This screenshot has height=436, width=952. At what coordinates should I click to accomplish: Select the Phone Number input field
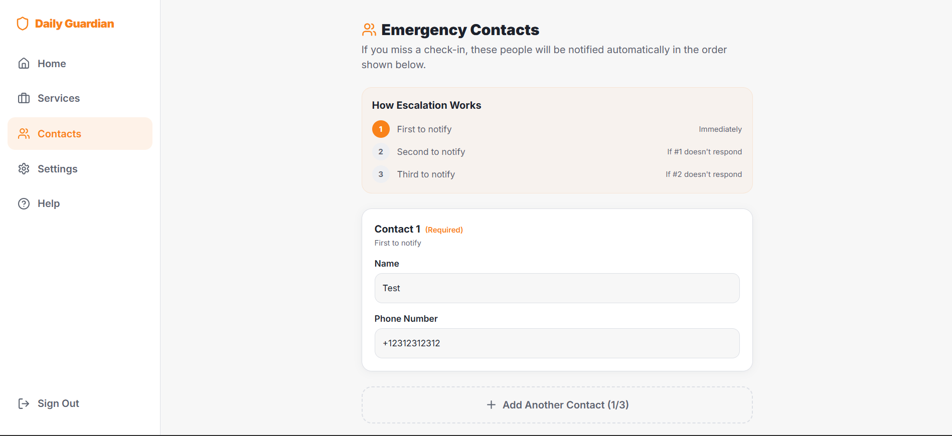click(557, 343)
